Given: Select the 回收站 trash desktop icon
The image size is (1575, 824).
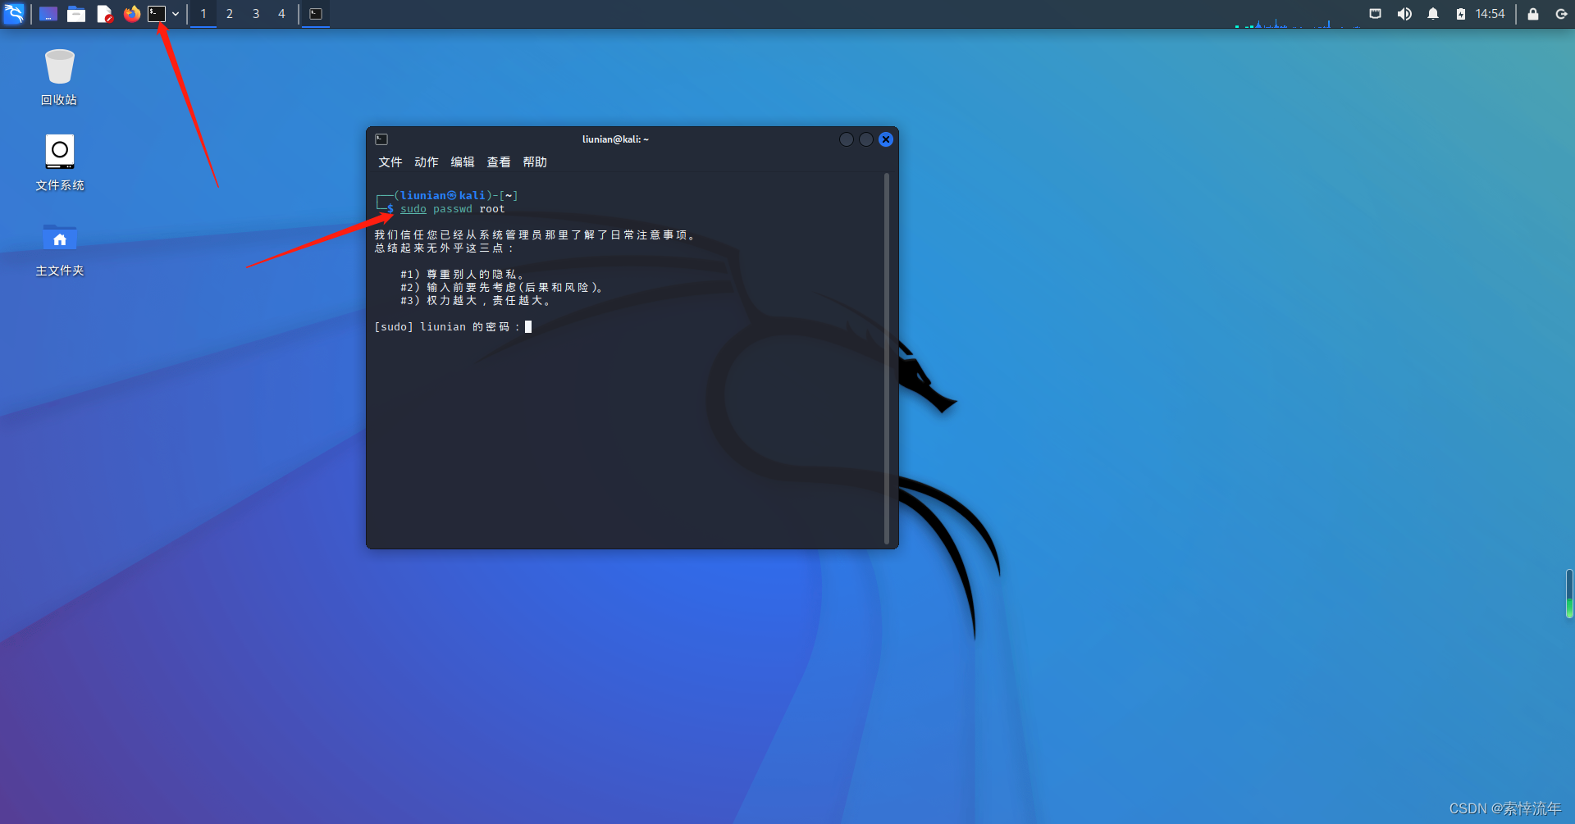Looking at the screenshot, I should (x=59, y=78).
